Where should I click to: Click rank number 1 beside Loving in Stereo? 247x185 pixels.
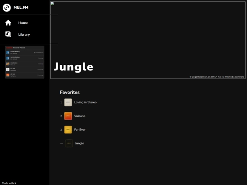pyautogui.click(x=61, y=102)
